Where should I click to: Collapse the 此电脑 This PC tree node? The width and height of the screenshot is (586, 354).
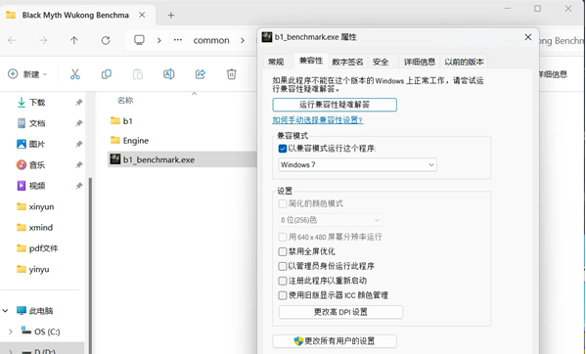(5, 311)
